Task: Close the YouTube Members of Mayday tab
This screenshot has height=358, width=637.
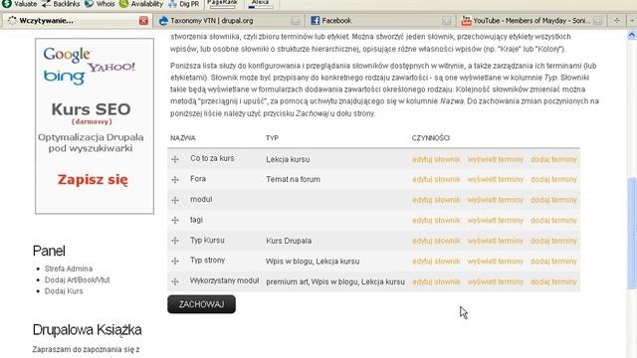Action: (x=597, y=20)
